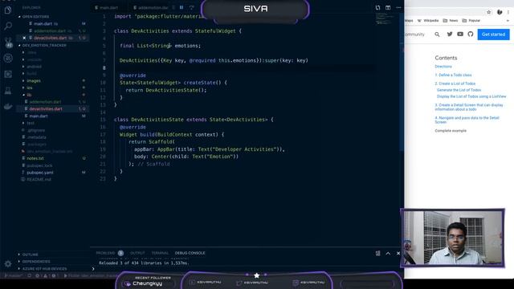The image size is (514, 289).
Task: Open the Twitter link in the site header
Action: pyautogui.click(x=450, y=34)
